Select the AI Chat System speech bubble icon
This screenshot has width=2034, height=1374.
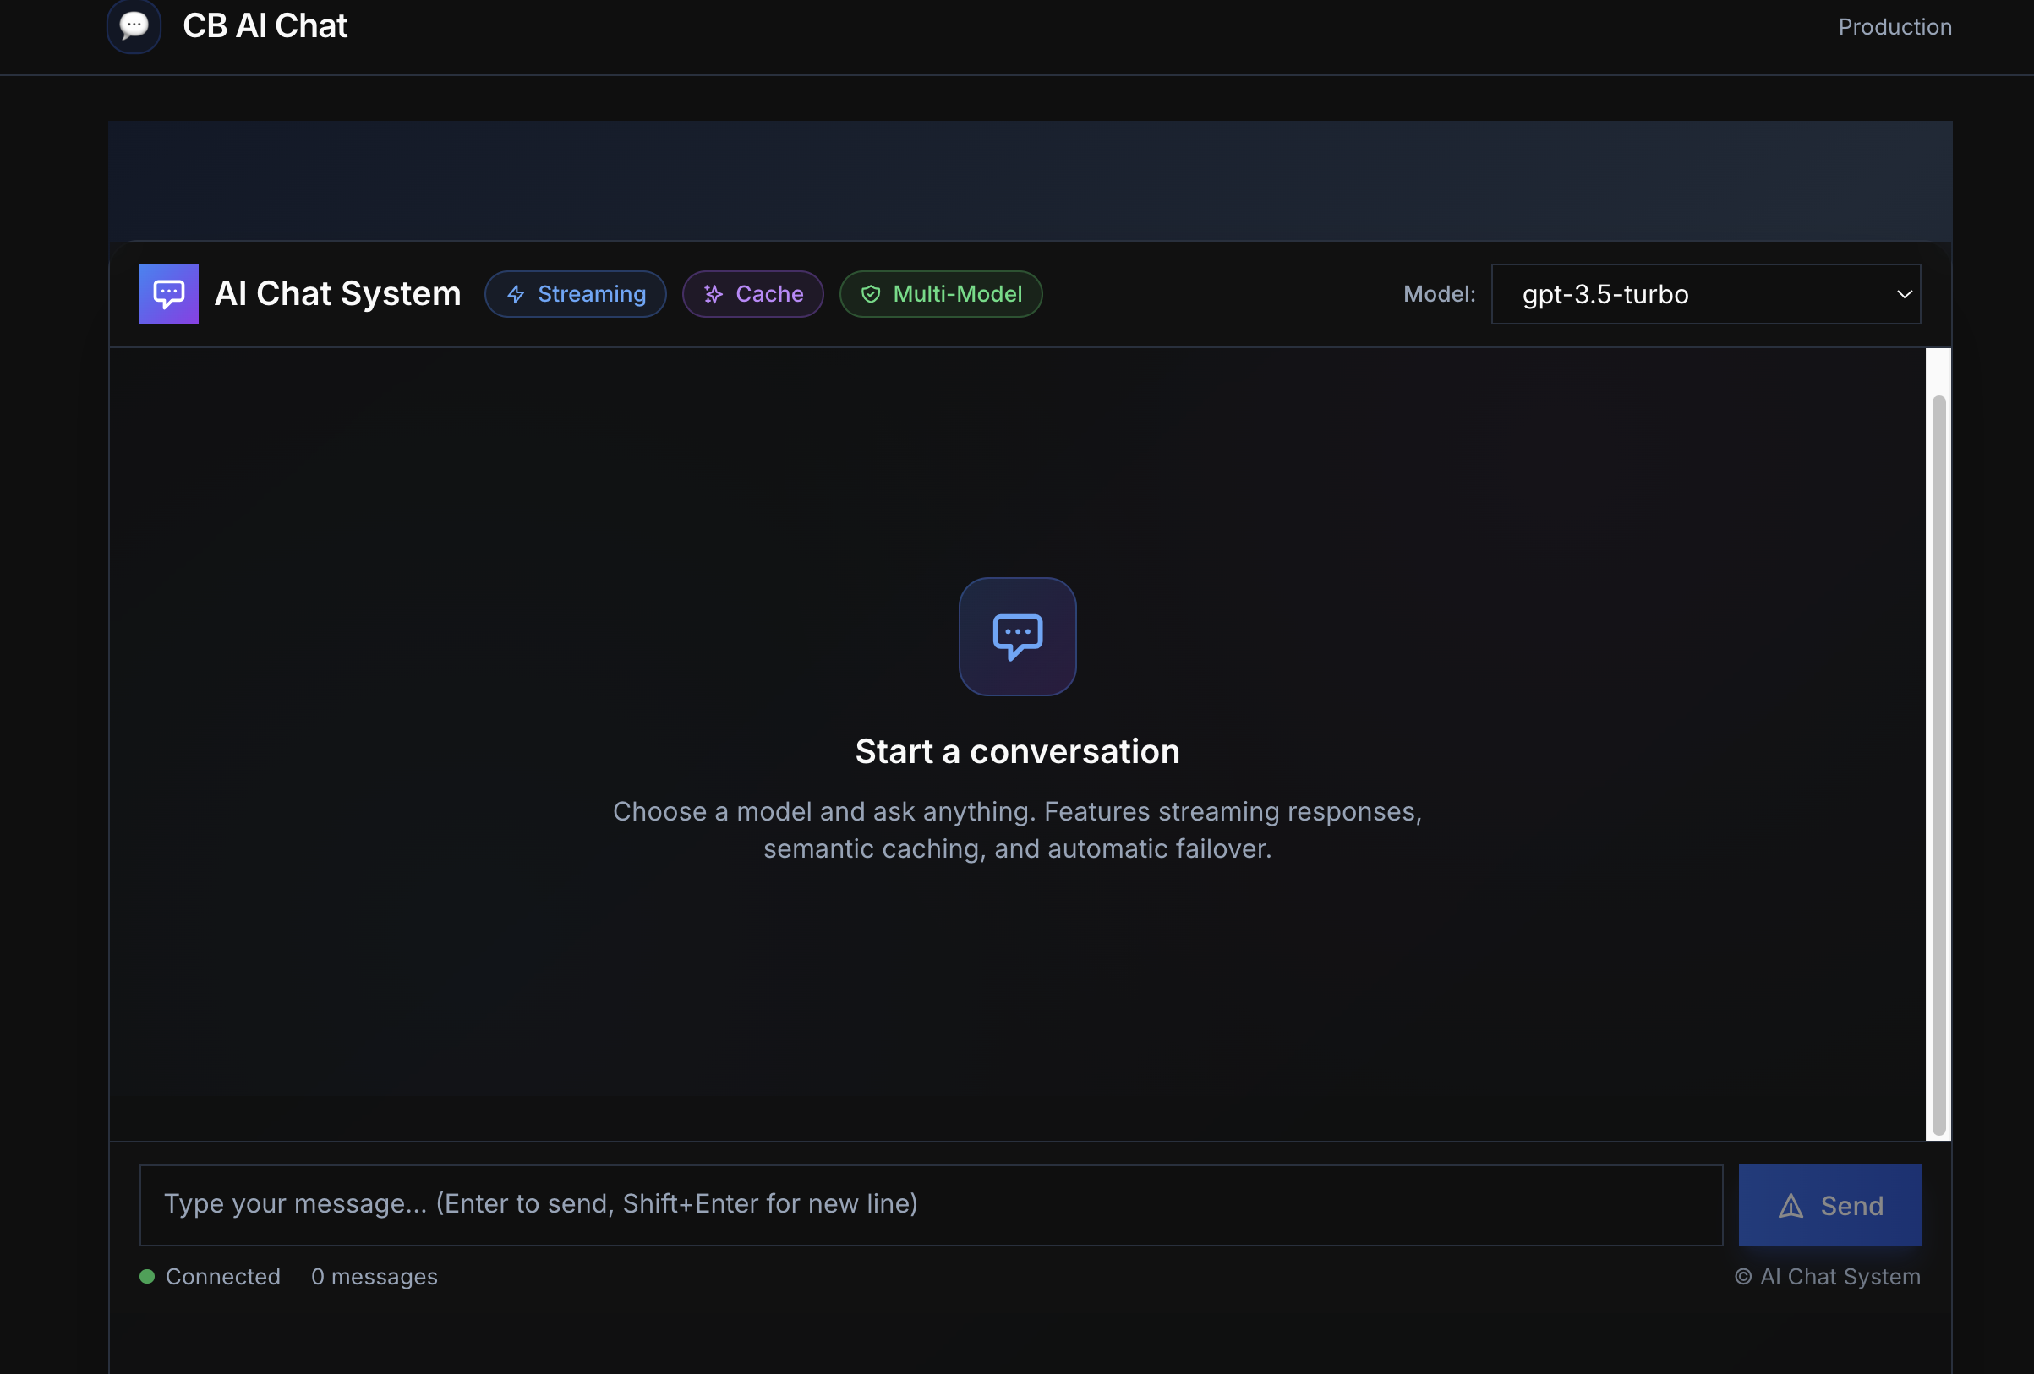pyautogui.click(x=168, y=294)
